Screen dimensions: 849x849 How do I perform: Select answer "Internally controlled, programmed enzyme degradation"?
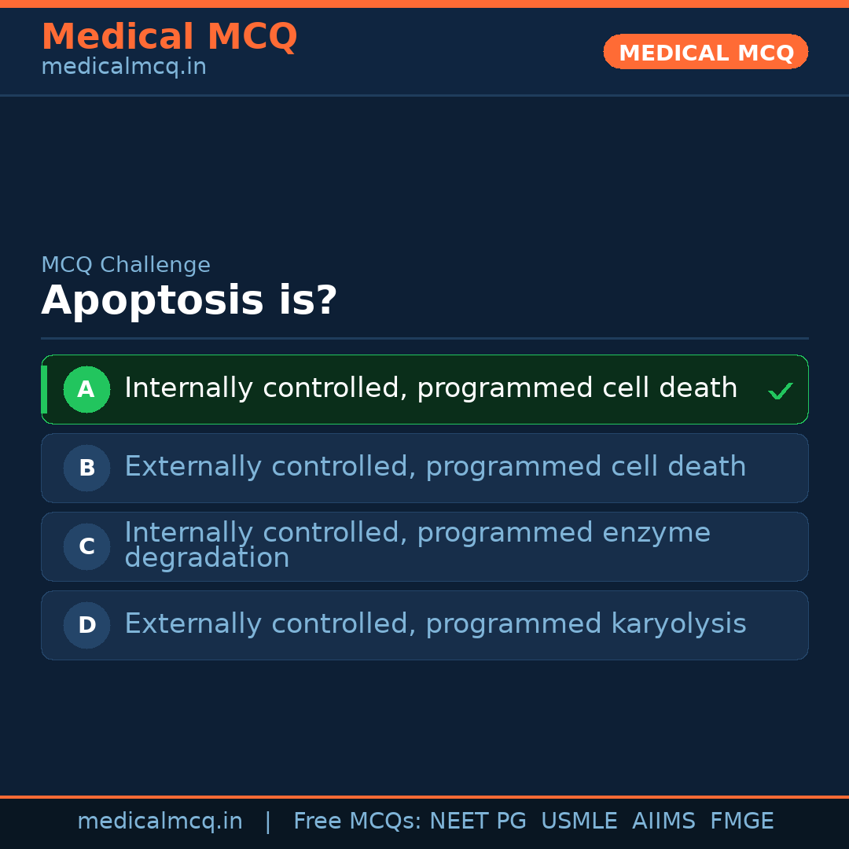click(417, 545)
